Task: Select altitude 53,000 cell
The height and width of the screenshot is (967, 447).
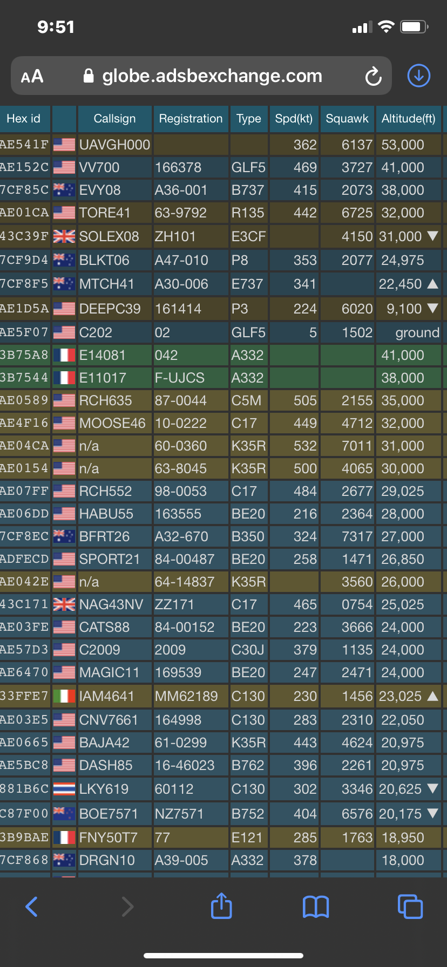Action: [x=409, y=145]
